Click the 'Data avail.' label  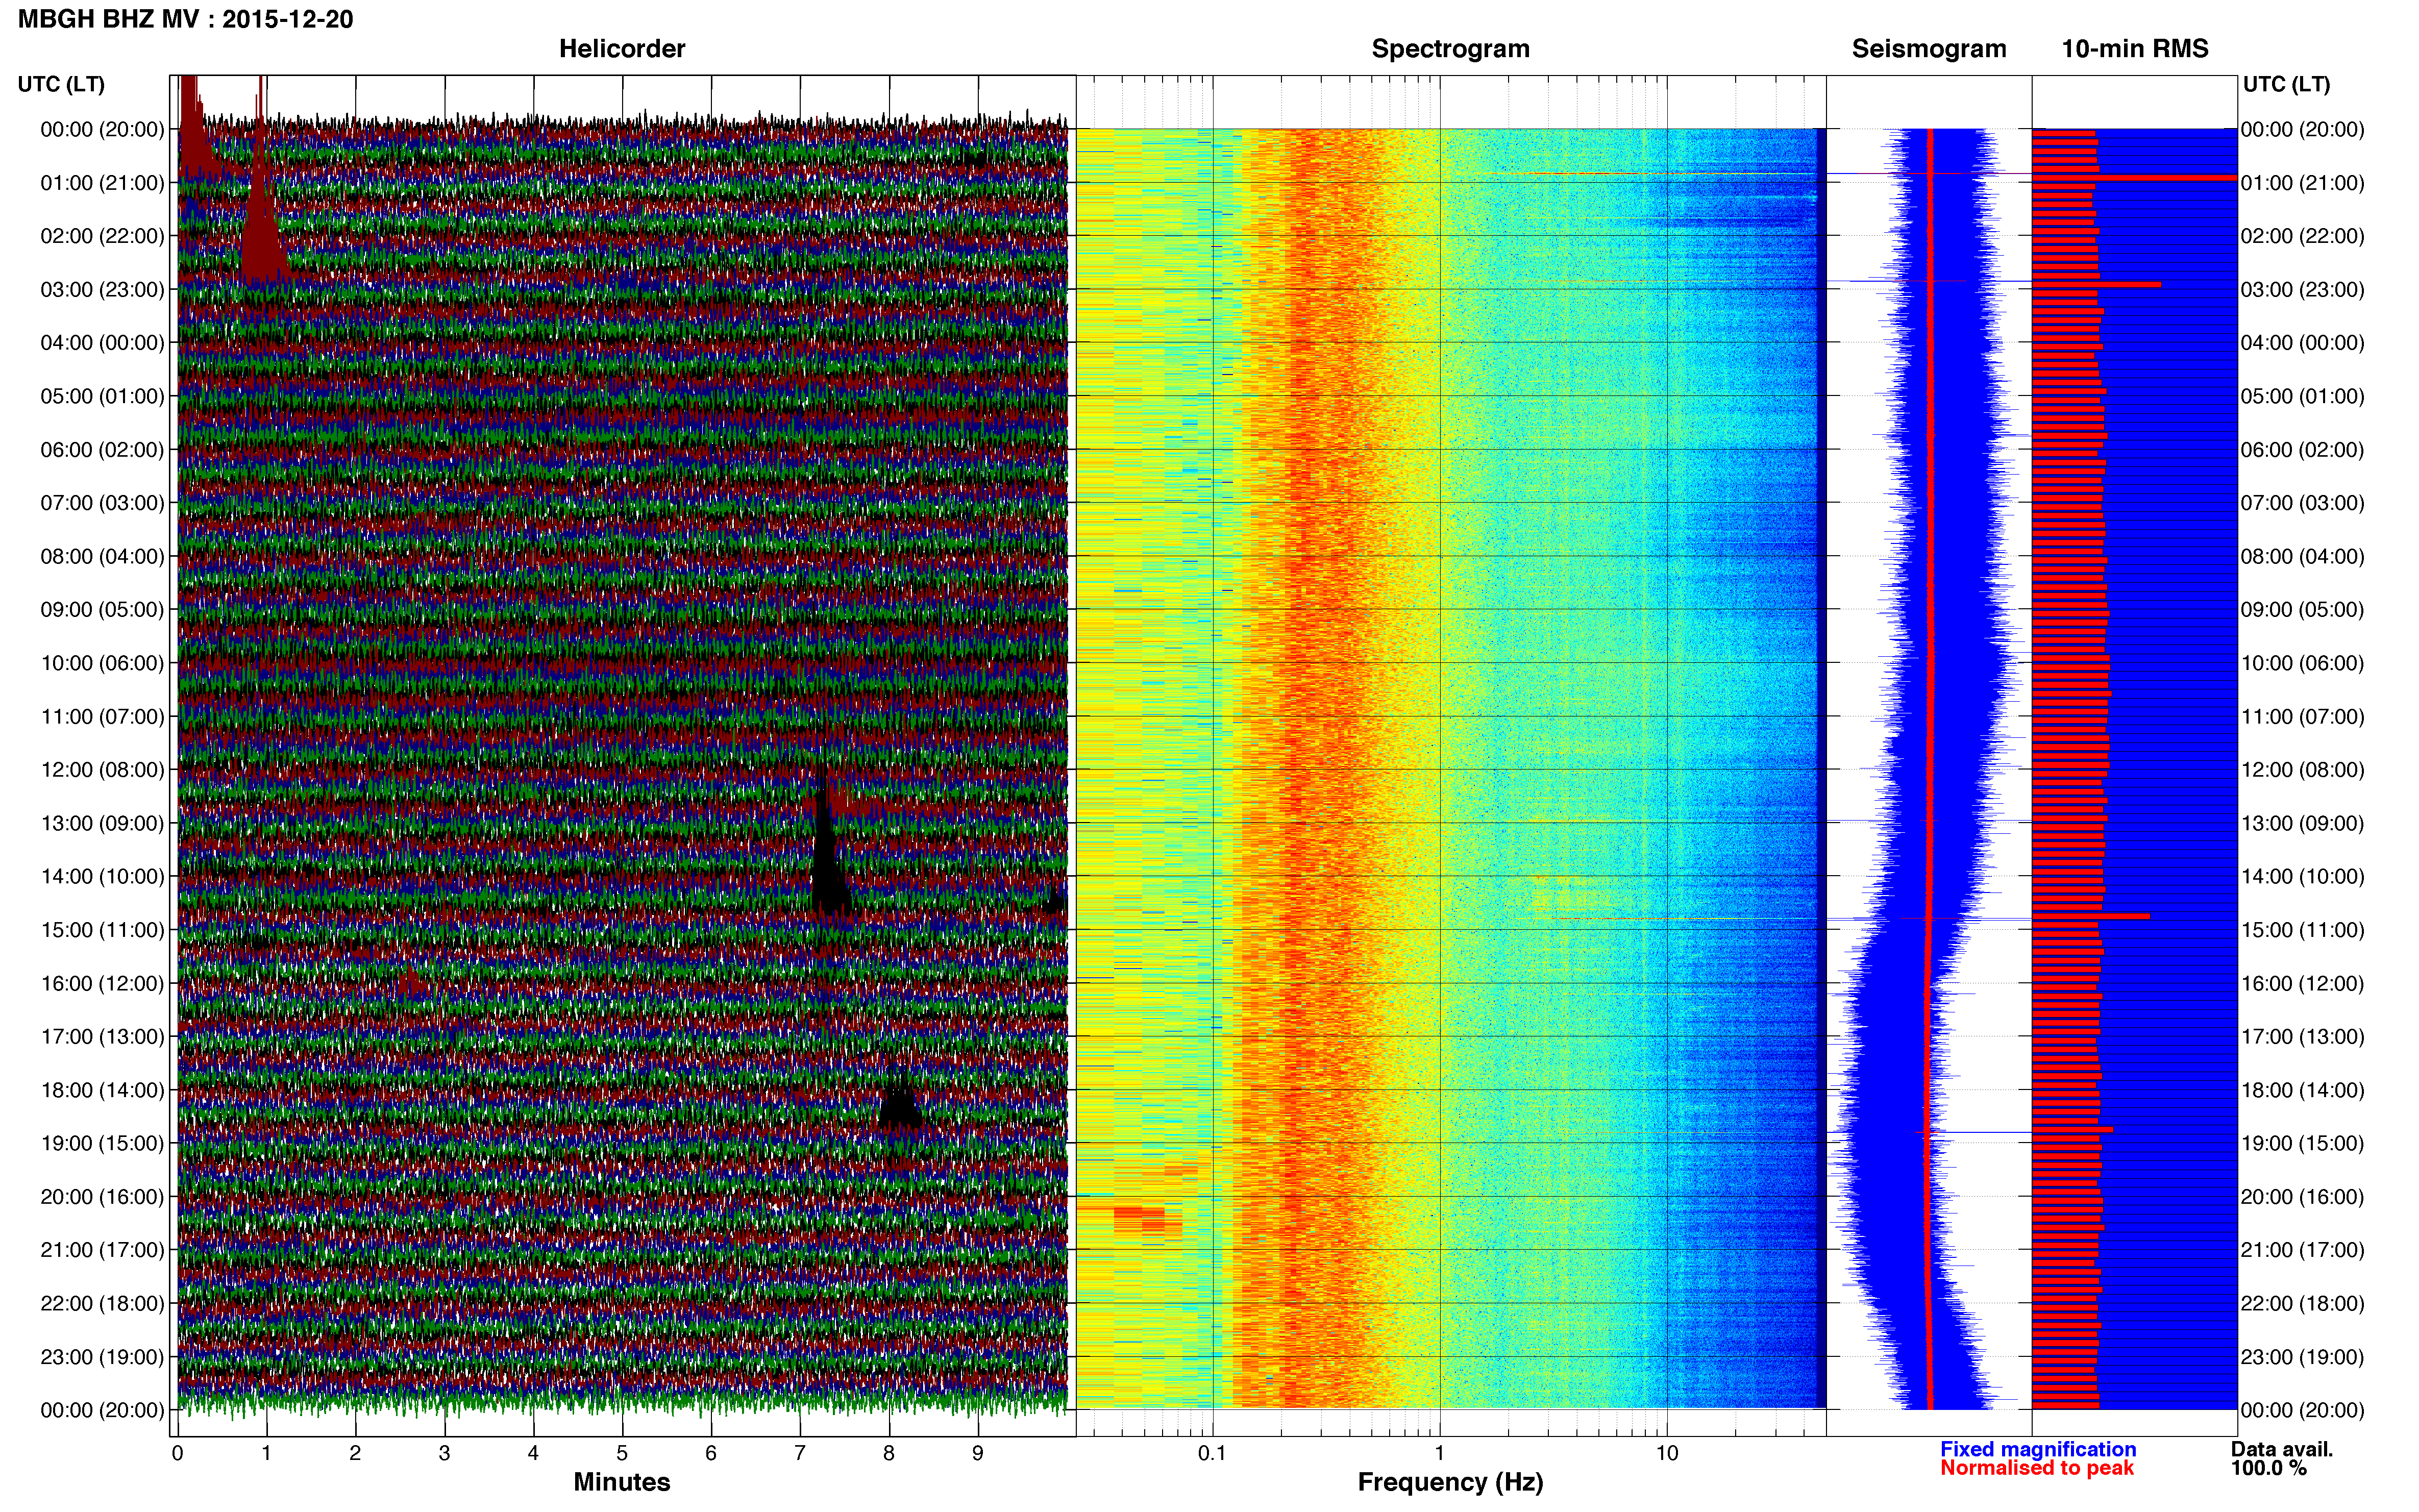pos(2282,1449)
